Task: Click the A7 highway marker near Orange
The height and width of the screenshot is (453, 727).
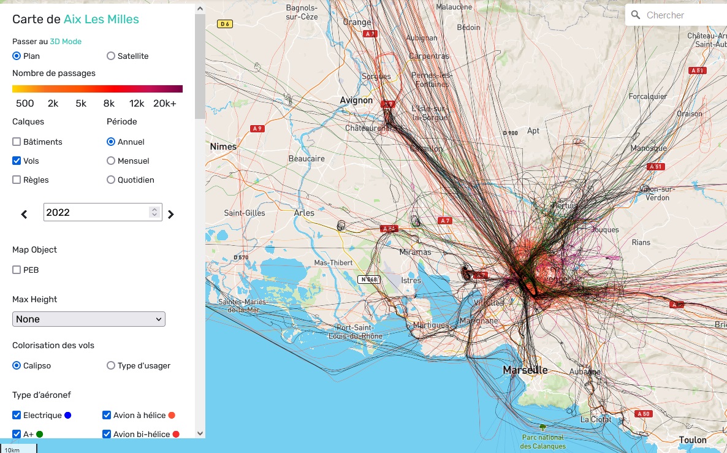Action: pyautogui.click(x=370, y=34)
